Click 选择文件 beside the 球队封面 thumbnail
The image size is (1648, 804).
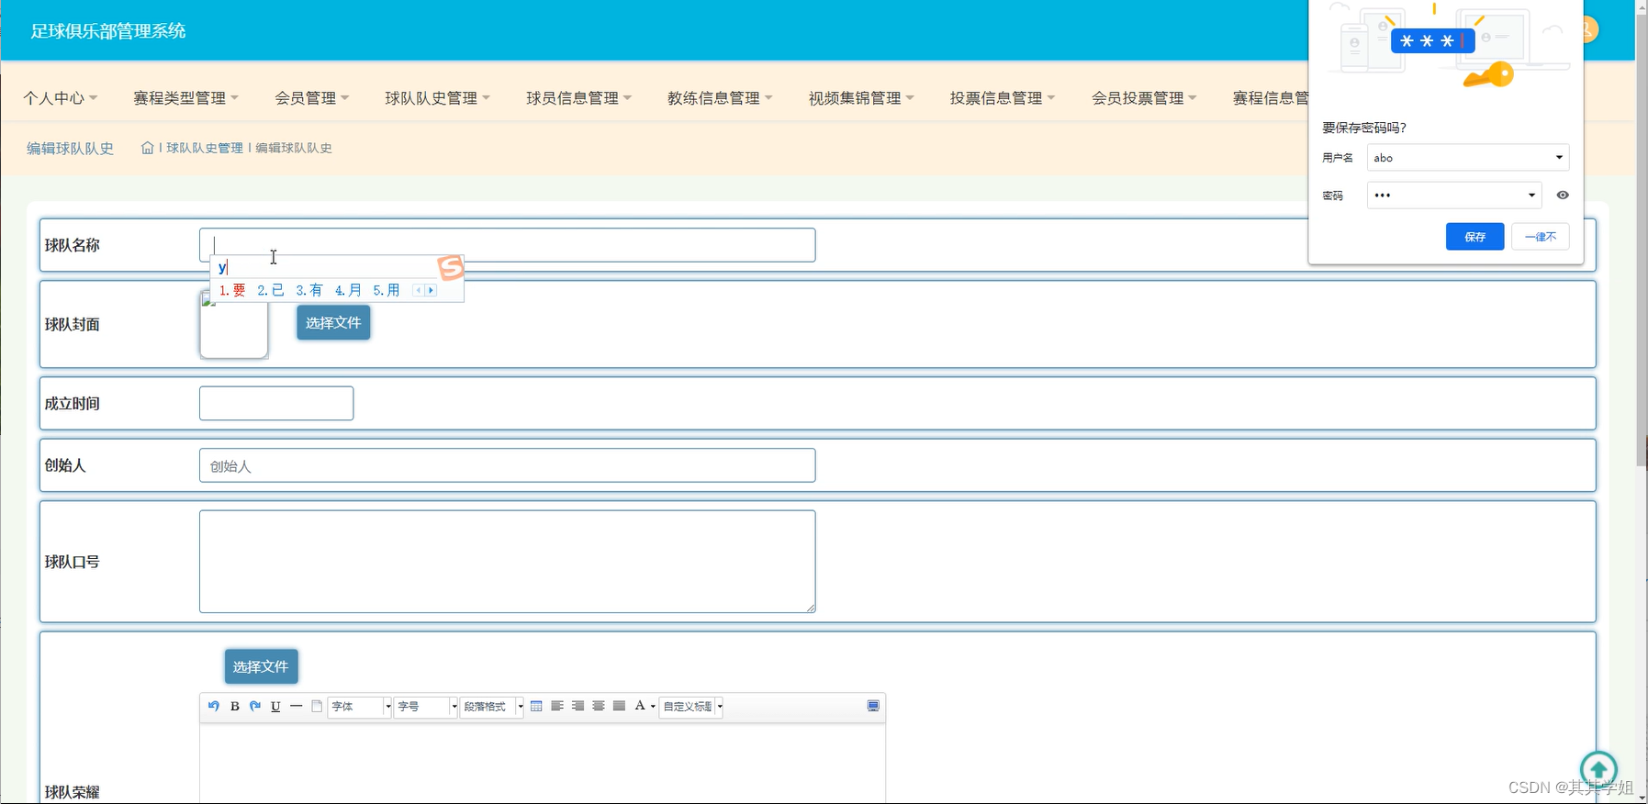[333, 322]
